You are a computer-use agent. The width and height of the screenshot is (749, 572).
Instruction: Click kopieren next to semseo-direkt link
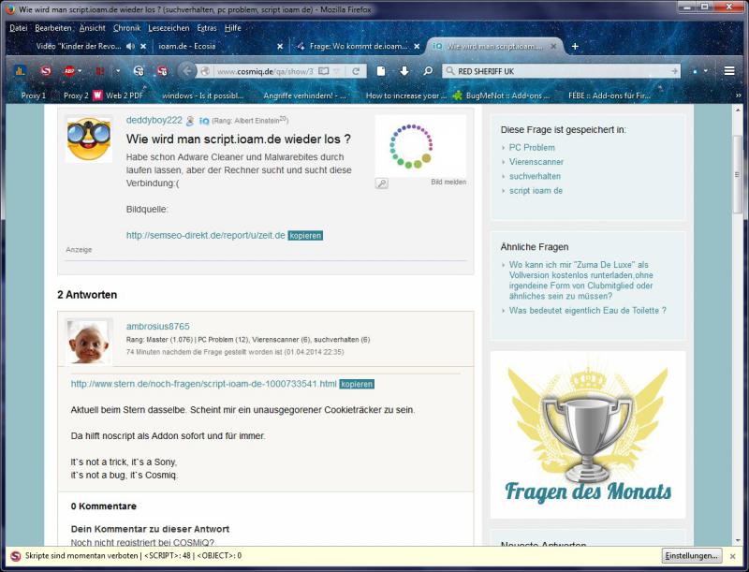pyautogui.click(x=305, y=235)
